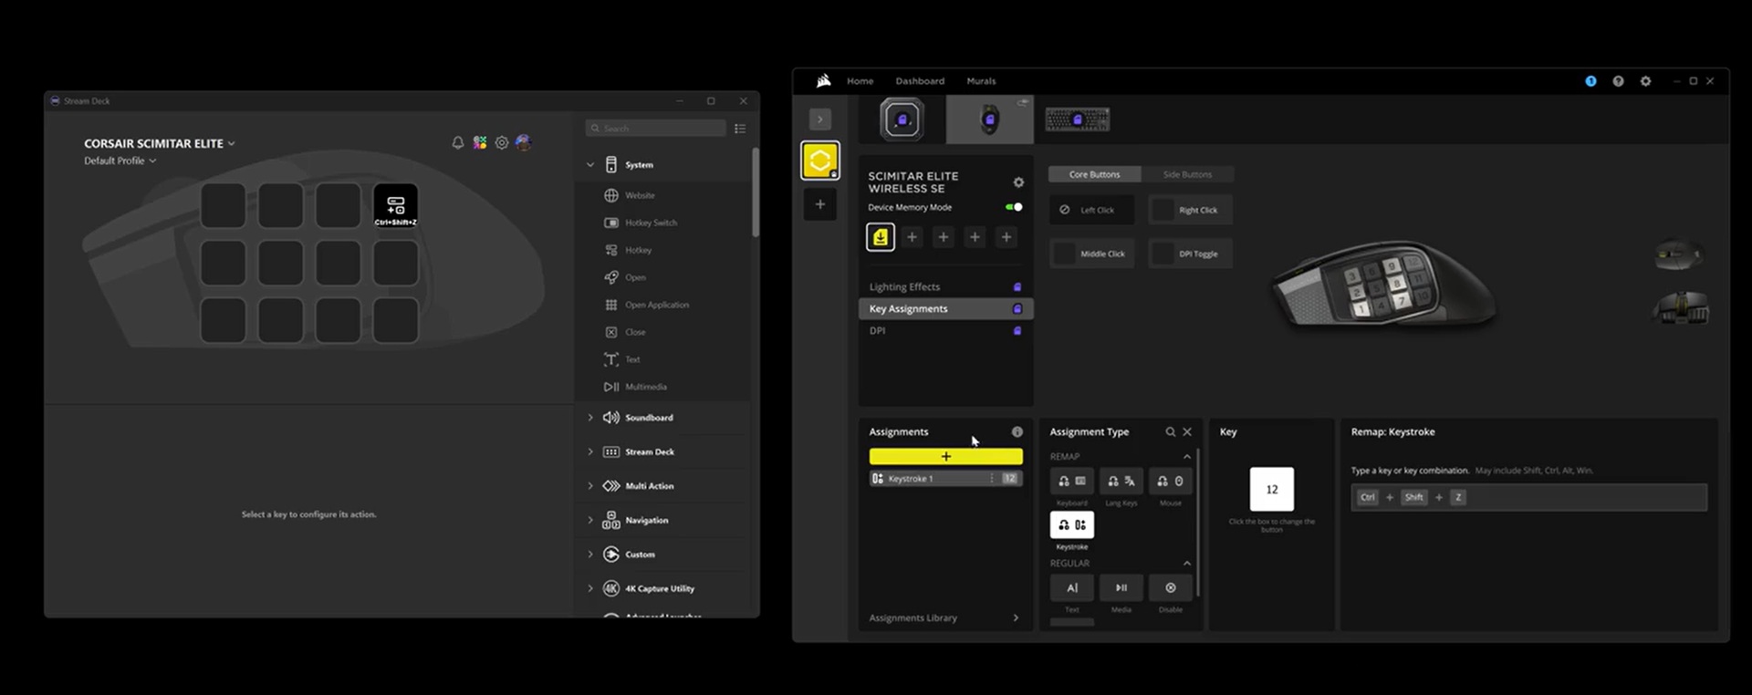The image size is (1752, 695).
Task: Expand the Stream Deck category
Action: coord(590,451)
